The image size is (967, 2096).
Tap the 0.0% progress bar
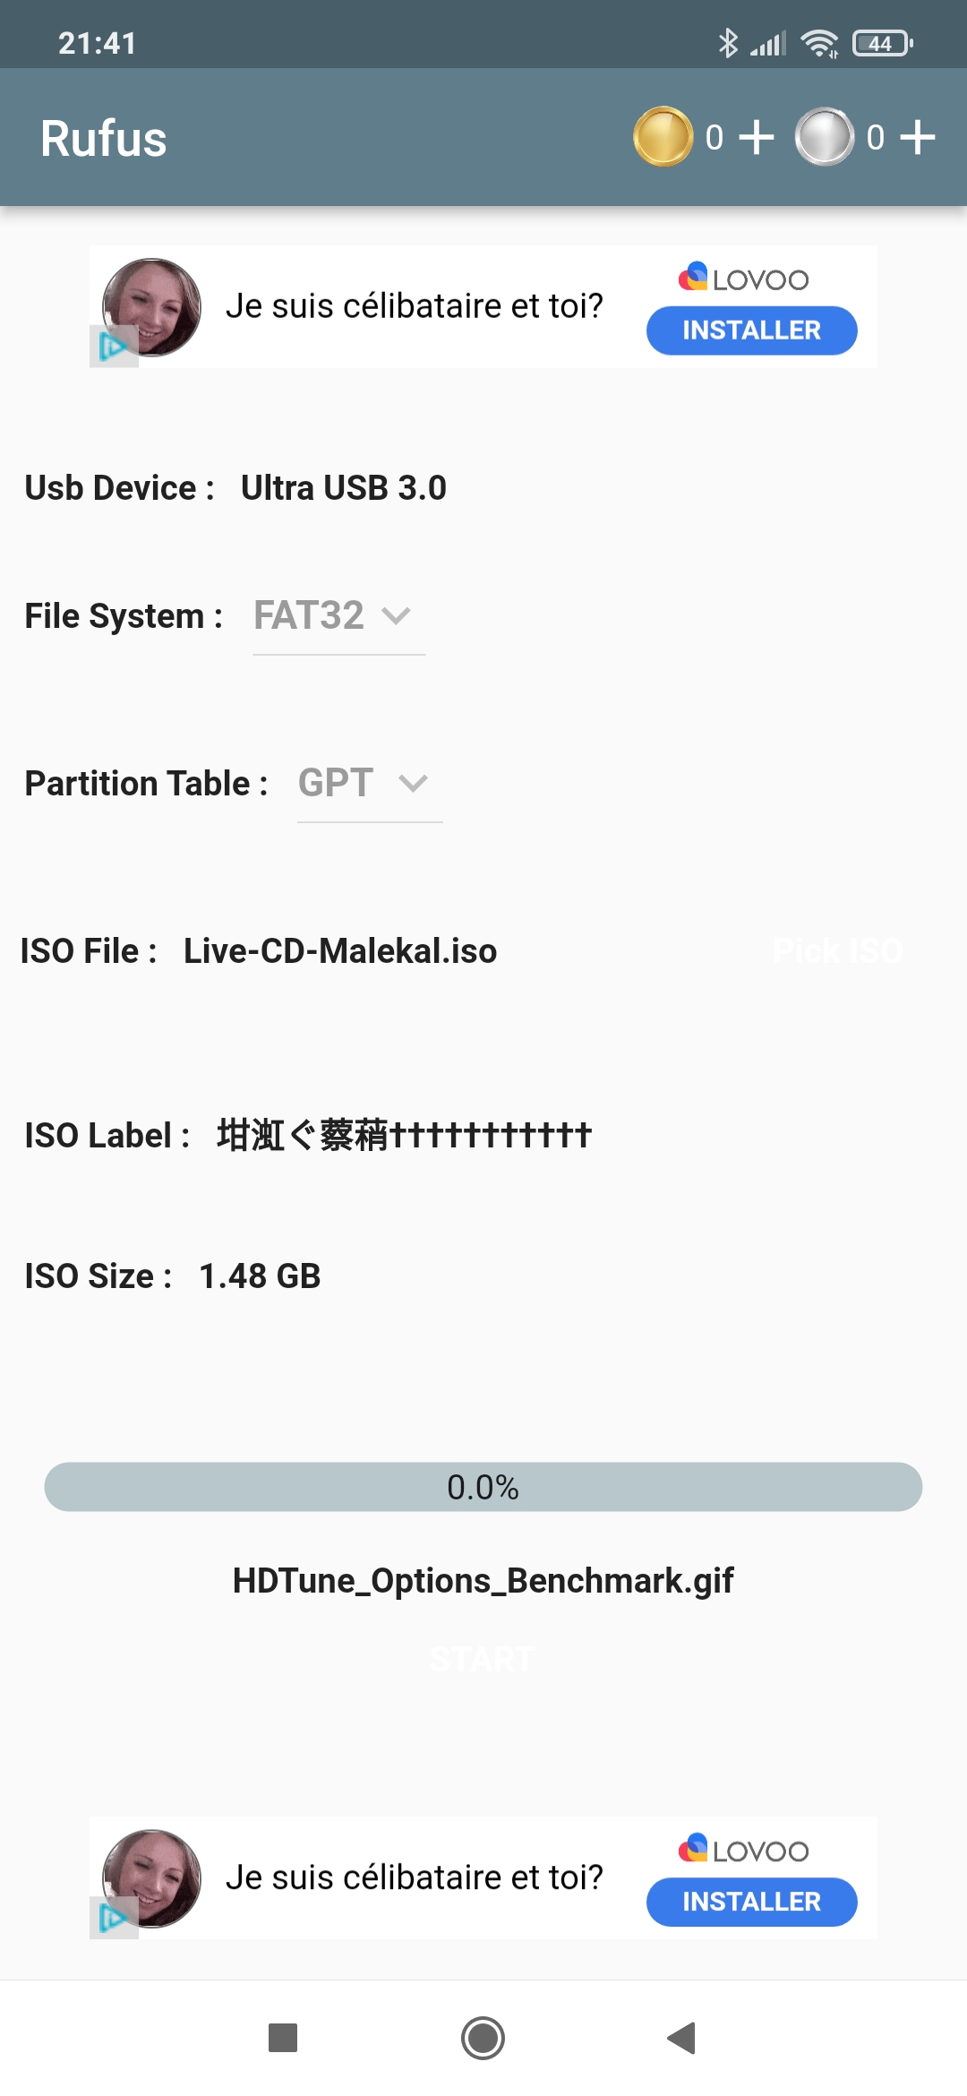[483, 1487]
